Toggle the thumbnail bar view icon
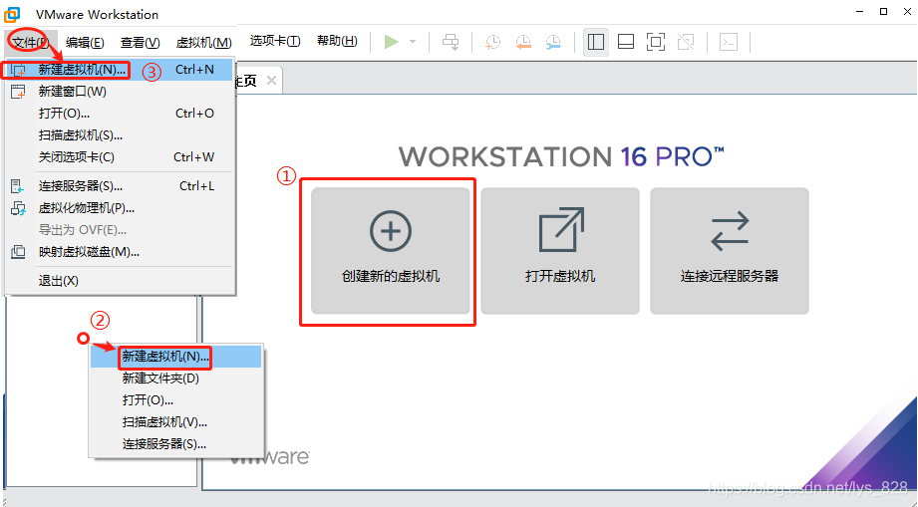This screenshot has height=507, width=918. pyautogui.click(x=626, y=42)
